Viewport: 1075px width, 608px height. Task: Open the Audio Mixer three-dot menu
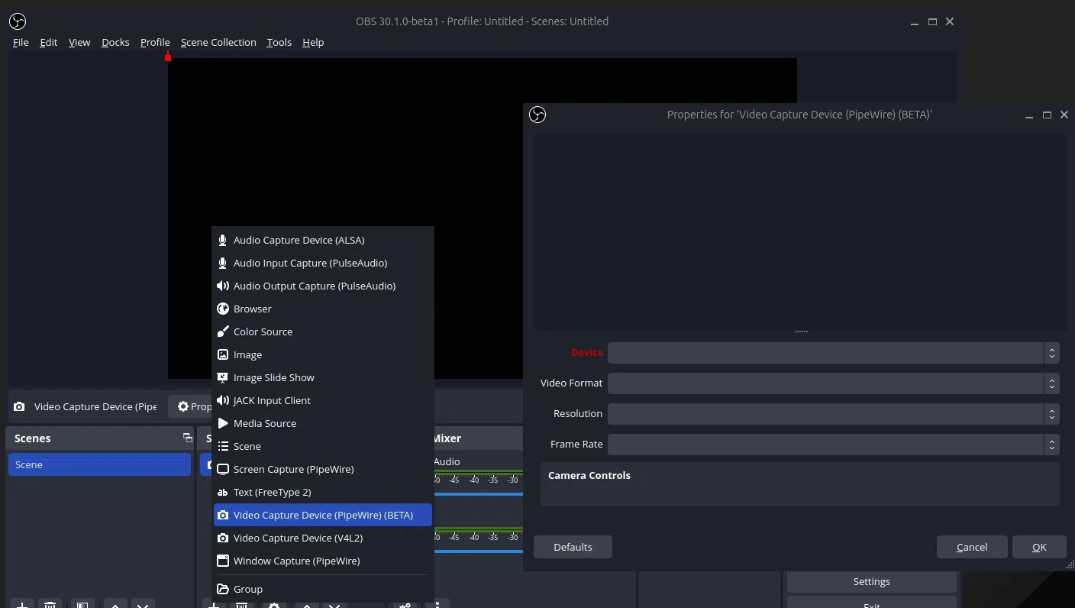pyautogui.click(x=437, y=605)
